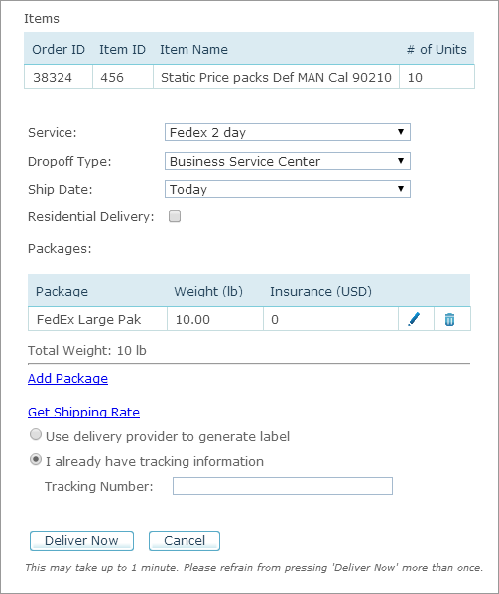
Task: Delete the FedEx Large Pak package
Action: 449,319
